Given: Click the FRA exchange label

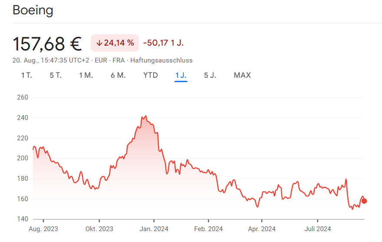Looking at the screenshot, I should pyautogui.click(x=119, y=60).
